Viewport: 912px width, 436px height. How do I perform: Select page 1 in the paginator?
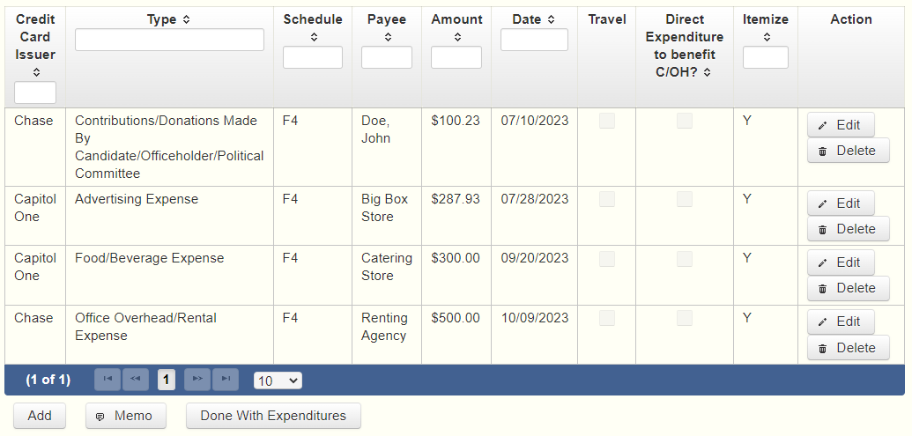[x=167, y=380]
